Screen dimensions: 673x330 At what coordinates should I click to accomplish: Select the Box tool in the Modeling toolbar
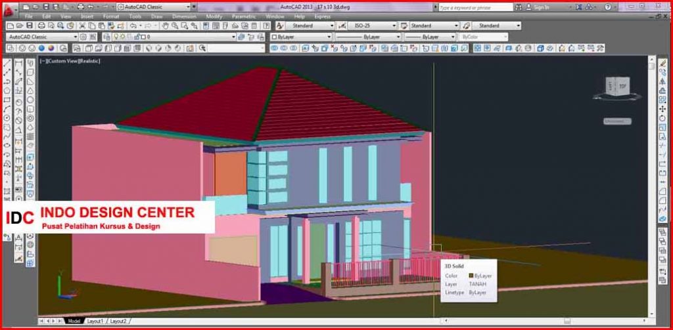[30, 72]
